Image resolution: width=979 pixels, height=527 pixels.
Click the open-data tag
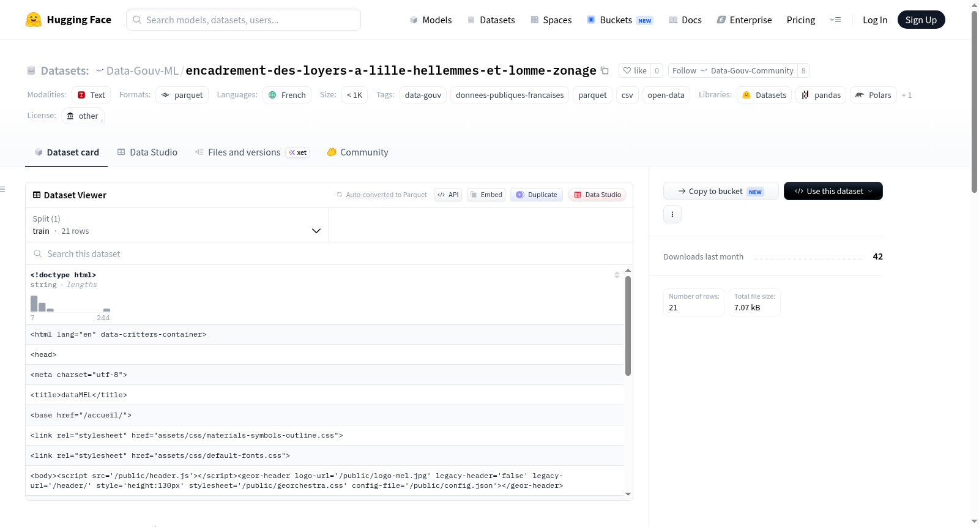pos(666,95)
